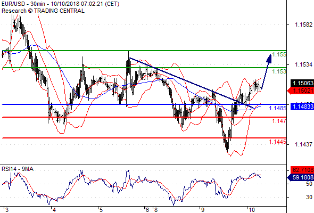Select the green 1.153 resistance label
This screenshot has width=314, height=213.
[x=279, y=71]
